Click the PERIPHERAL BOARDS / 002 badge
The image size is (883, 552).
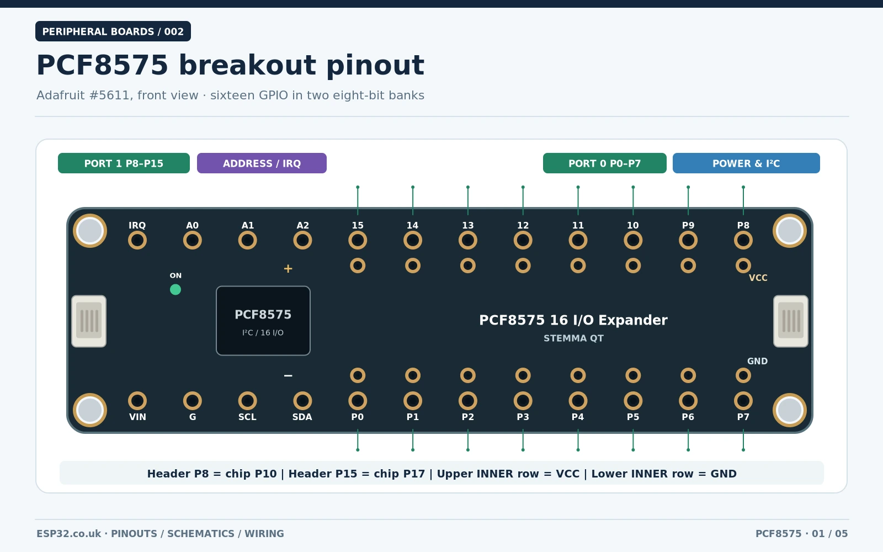tap(113, 31)
